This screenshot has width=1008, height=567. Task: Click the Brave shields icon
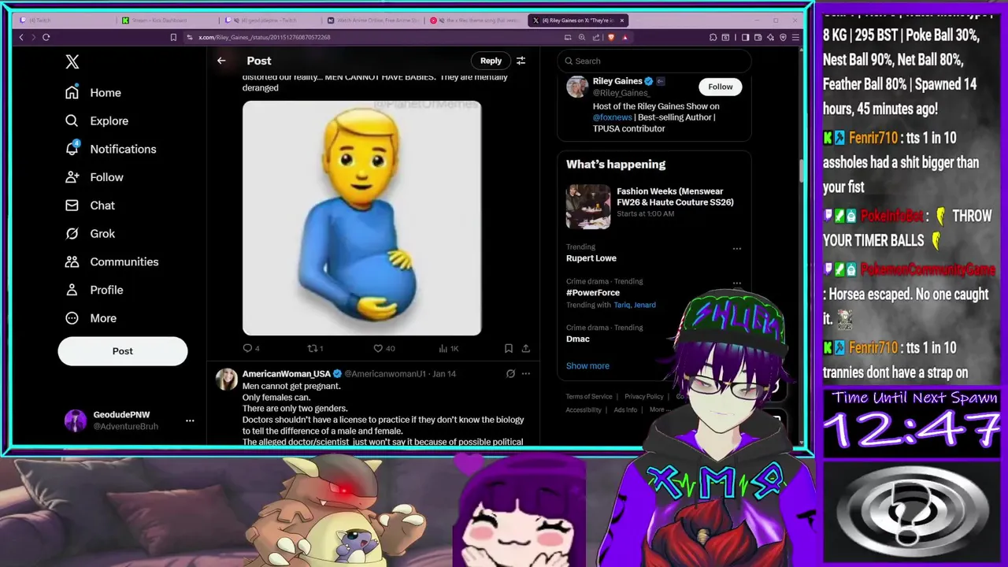(611, 37)
